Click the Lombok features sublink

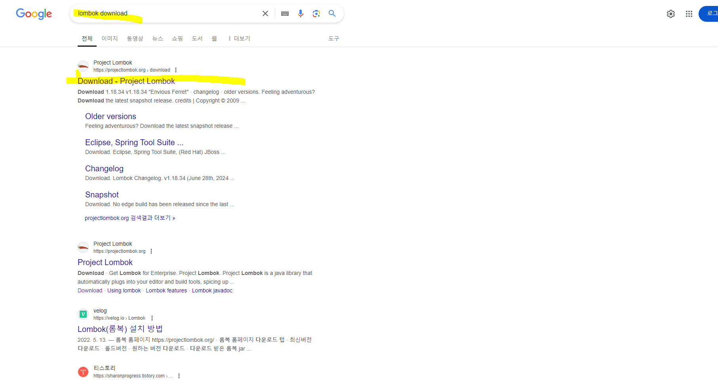point(166,290)
